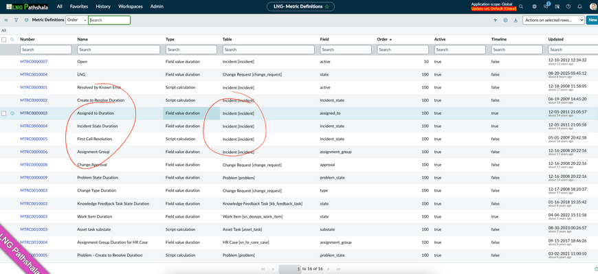
Task: Click the page number input in pagination
Action: [290, 269]
